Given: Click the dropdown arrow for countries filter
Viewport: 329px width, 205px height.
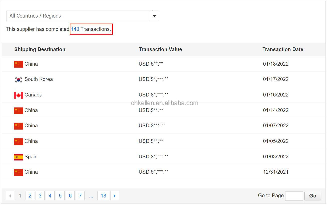Looking at the screenshot, I should click(x=154, y=16).
